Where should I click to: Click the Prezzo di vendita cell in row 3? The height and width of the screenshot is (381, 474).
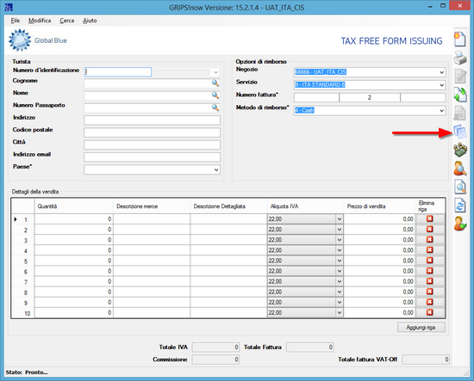click(x=380, y=240)
